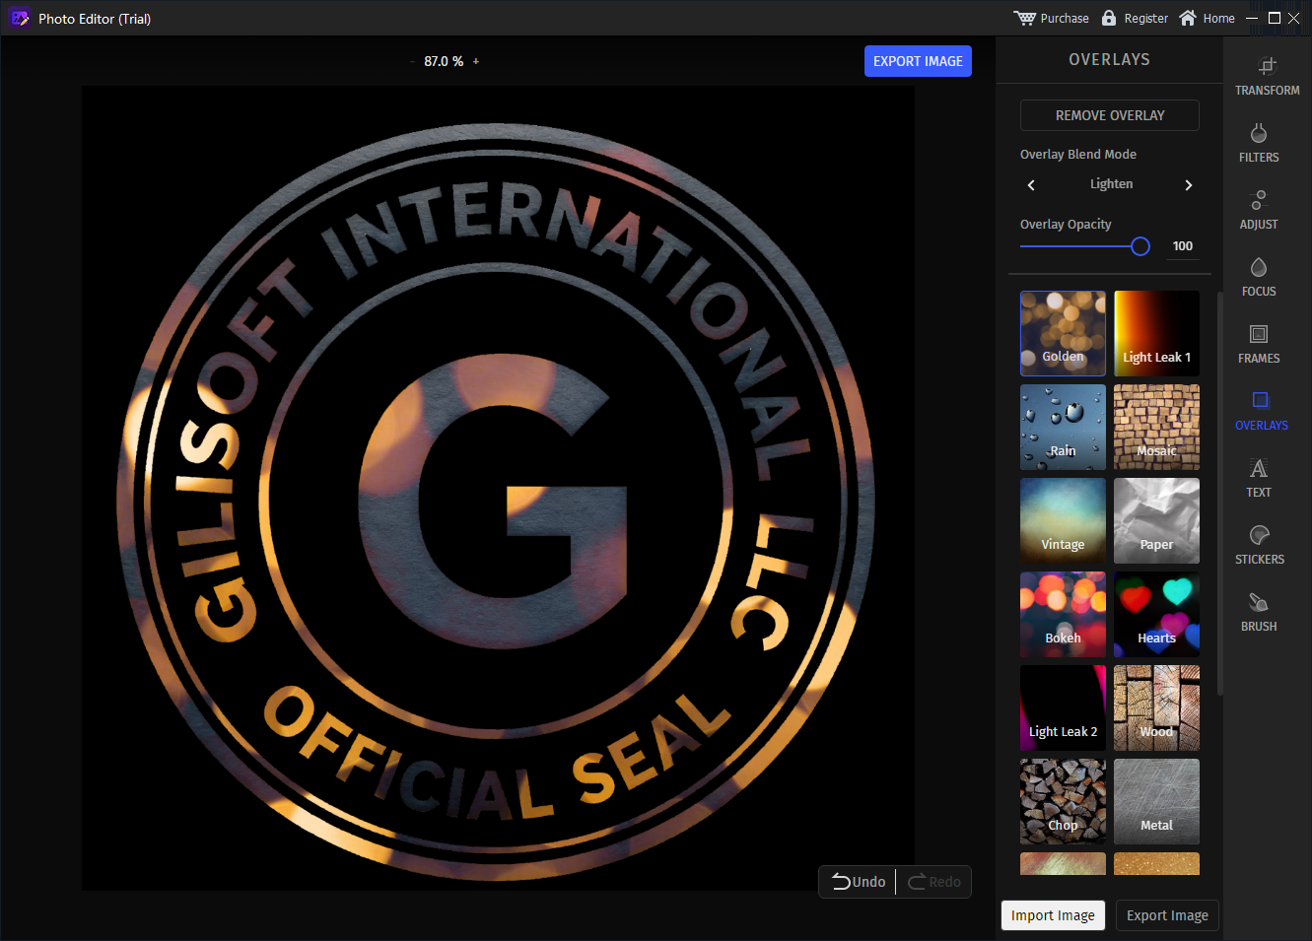Close the Photo Editor window
The height and width of the screenshot is (941, 1312).
[1294, 18]
